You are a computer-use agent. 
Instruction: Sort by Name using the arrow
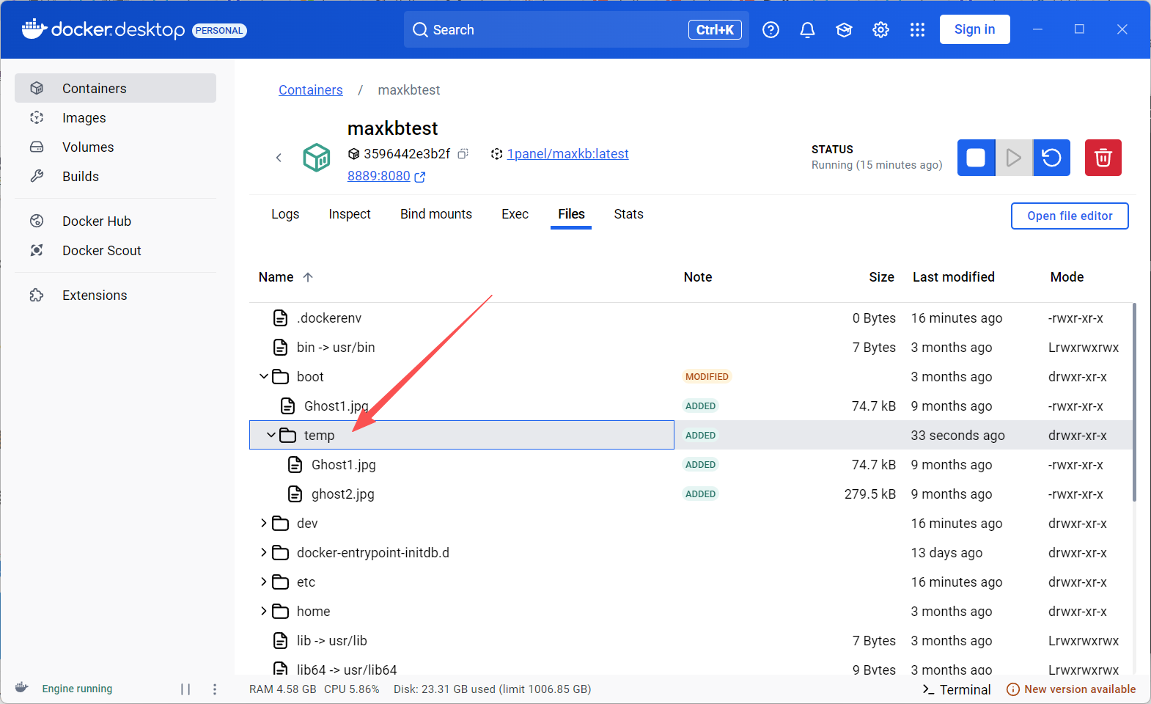click(308, 277)
